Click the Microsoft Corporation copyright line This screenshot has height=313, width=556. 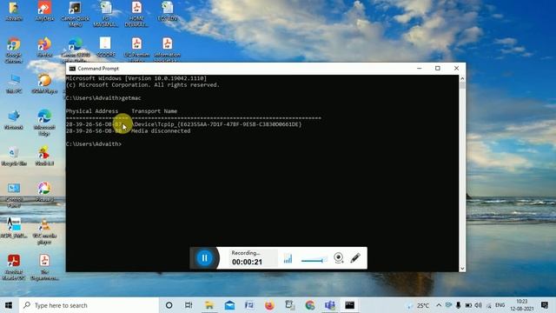tap(142, 85)
